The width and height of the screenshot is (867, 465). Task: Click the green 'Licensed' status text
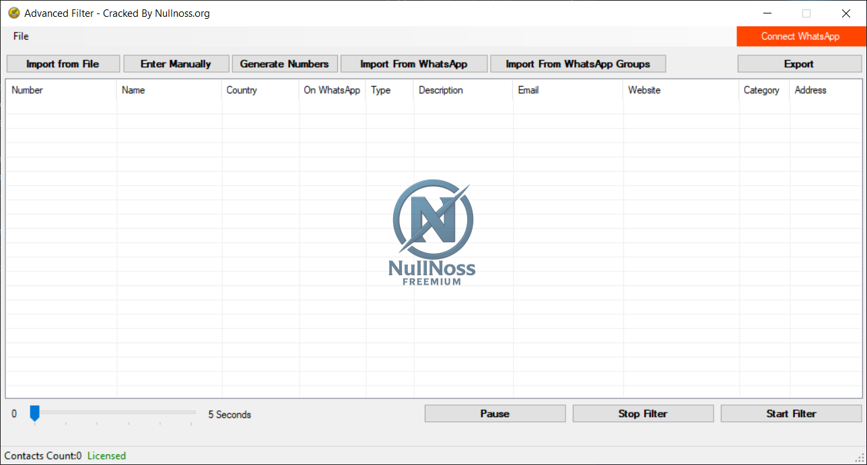(x=106, y=456)
